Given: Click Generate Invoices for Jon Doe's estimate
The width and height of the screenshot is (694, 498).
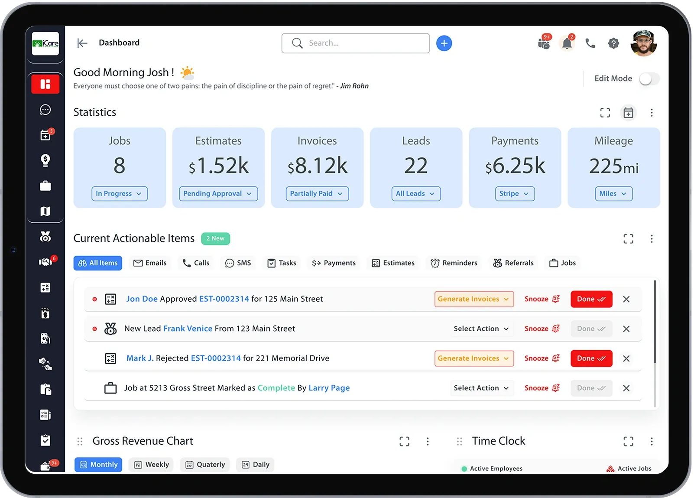Looking at the screenshot, I should click(473, 299).
